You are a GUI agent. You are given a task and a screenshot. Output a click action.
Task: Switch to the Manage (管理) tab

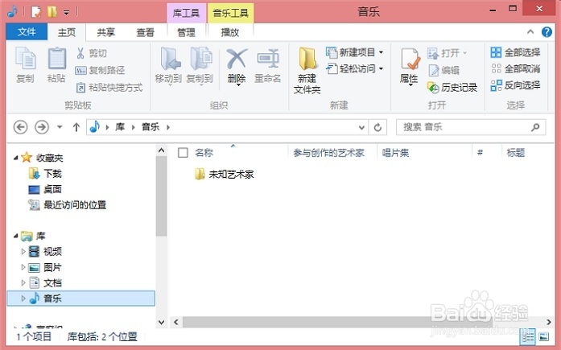187,32
